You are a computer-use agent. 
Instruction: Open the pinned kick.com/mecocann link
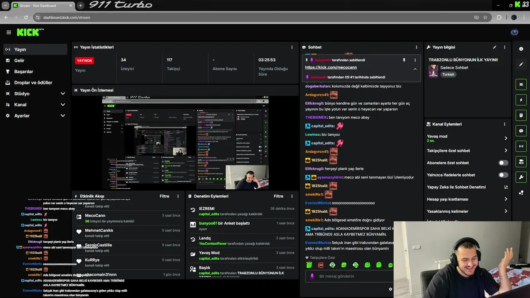tap(331, 67)
